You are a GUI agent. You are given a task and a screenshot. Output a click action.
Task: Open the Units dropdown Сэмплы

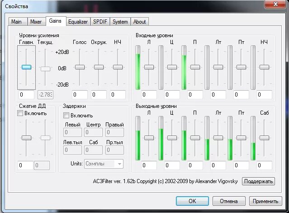(x=104, y=164)
